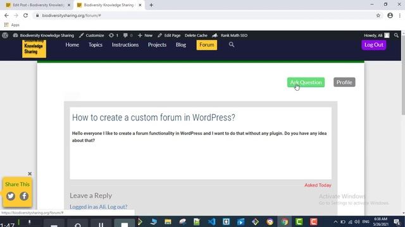
Task: Go forward in browser history
Action: click(x=16, y=15)
